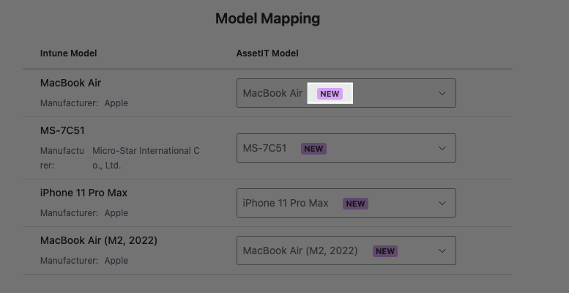Click the NEW badge beside MS-7C51
The height and width of the screenshot is (293, 569).
click(x=313, y=149)
